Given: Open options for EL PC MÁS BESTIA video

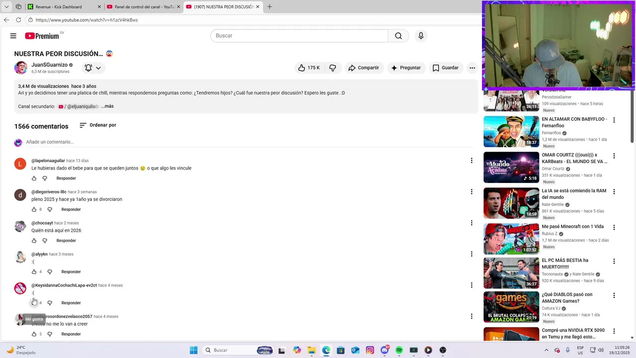Looking at the screenshot, I should pyautogui.click(x=614, y=261).
